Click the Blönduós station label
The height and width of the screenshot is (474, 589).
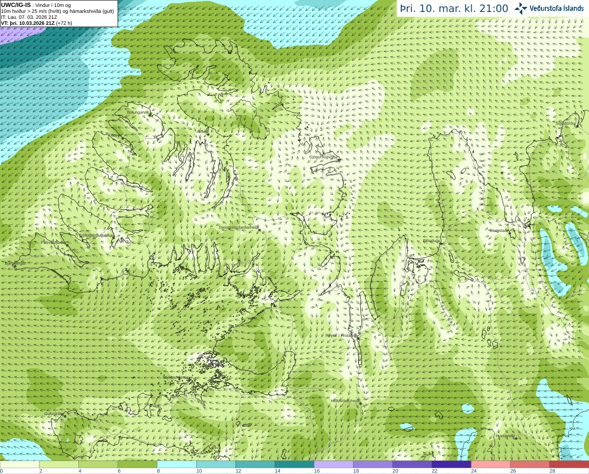(x=432, y=241)
